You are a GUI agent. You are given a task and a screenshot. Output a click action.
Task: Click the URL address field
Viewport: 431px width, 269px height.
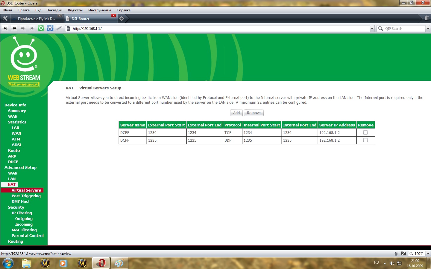coord(220,29)
